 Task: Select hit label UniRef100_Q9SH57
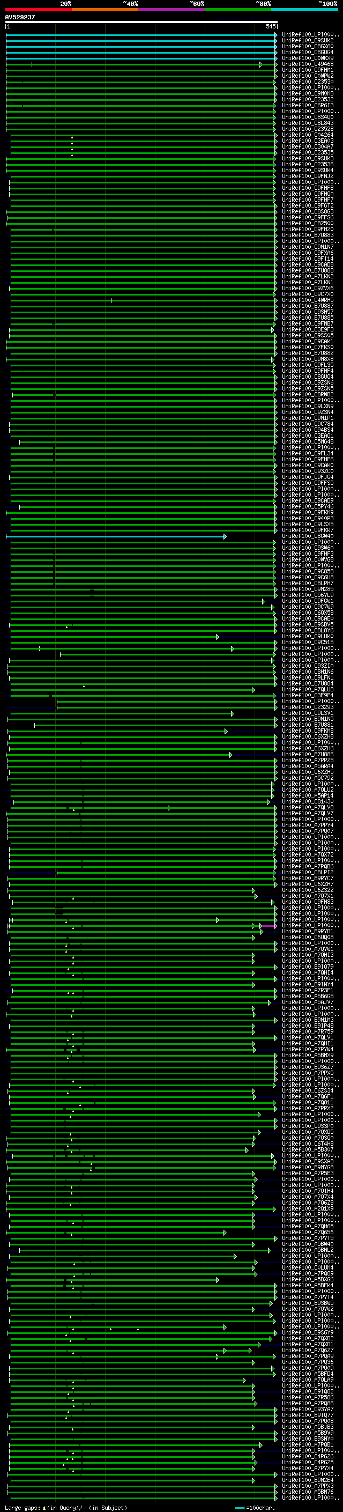[x=308, y=312]
